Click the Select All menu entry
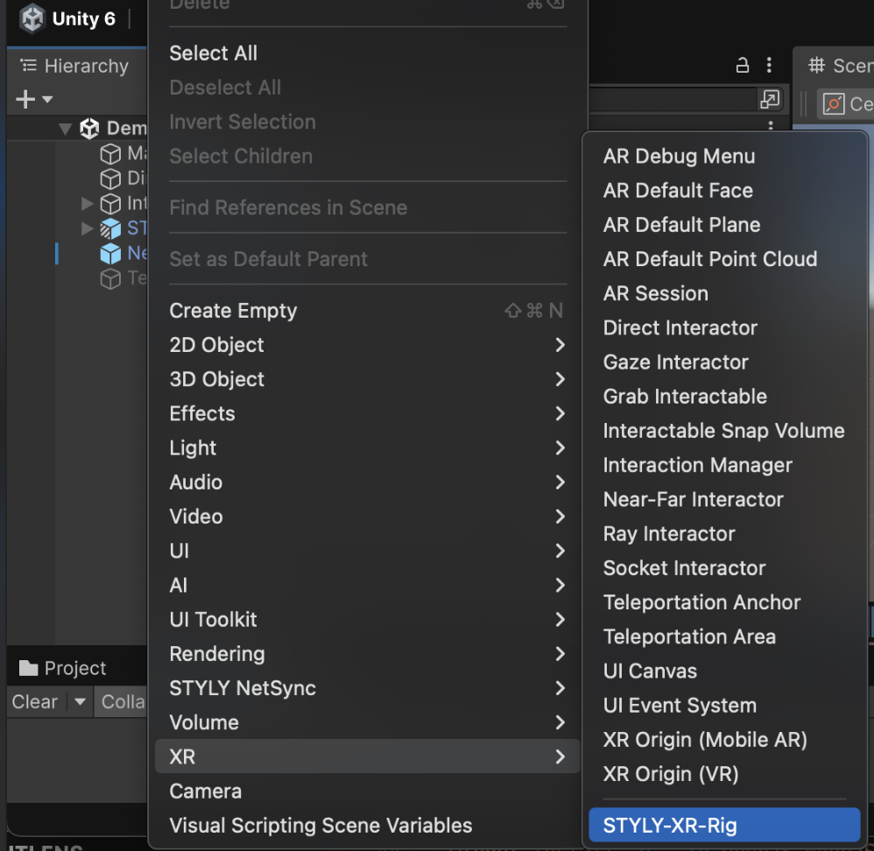The height and width of the screenshot is (851, 874). pos(214,53)
